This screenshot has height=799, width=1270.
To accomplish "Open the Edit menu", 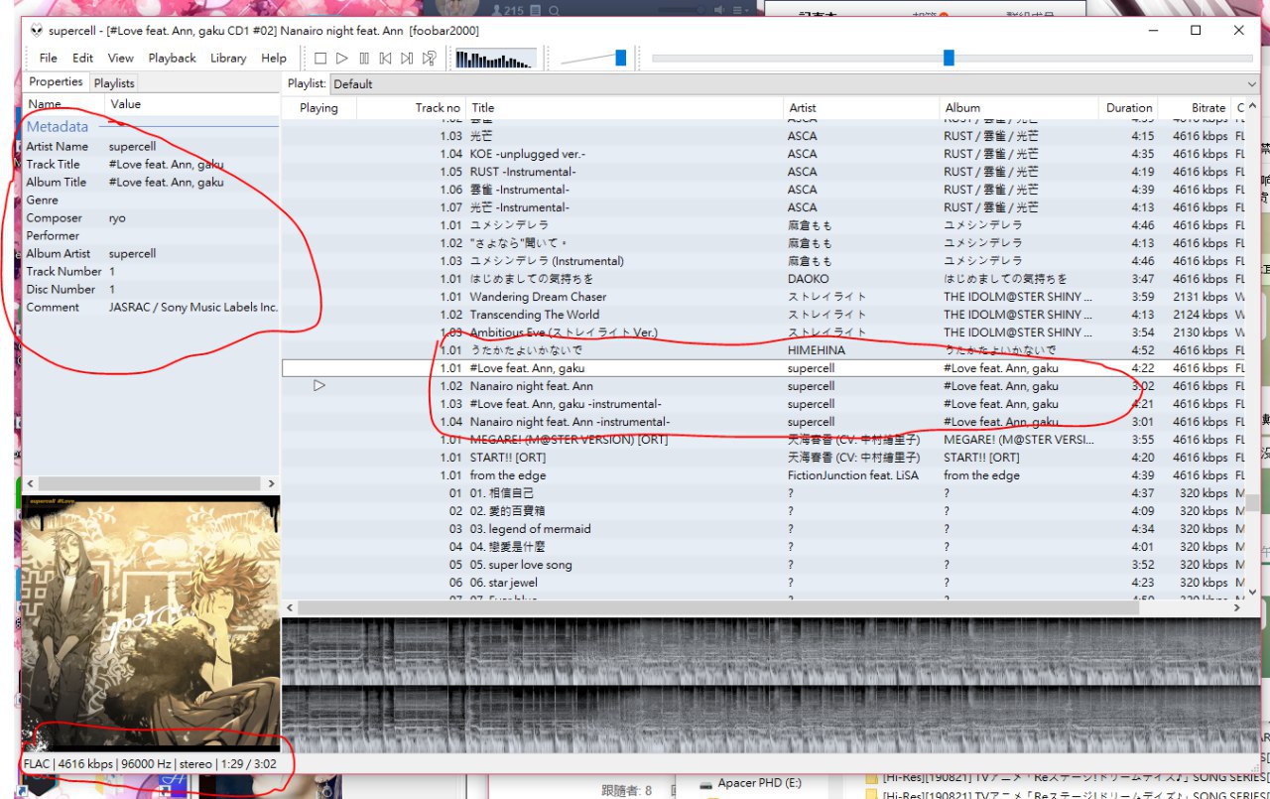I will (x=83, y=58).
